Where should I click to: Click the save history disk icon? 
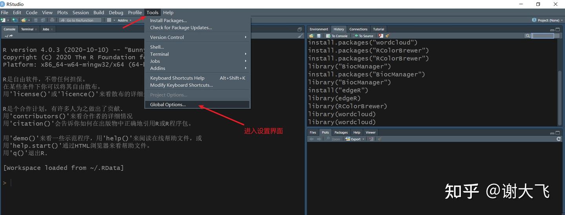(319, 36)
